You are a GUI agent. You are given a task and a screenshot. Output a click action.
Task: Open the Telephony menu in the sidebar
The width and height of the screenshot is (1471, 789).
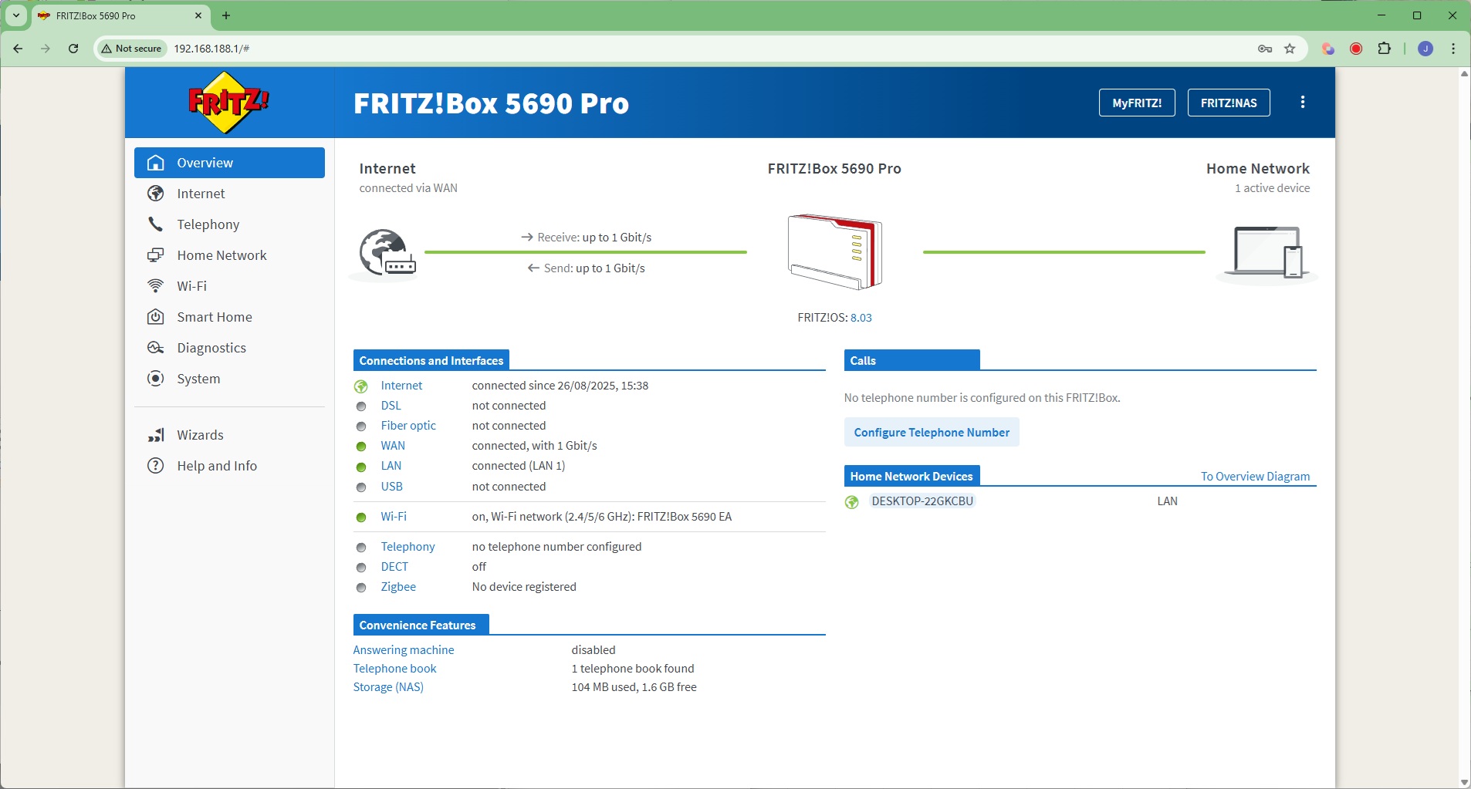tap(229, 224)
